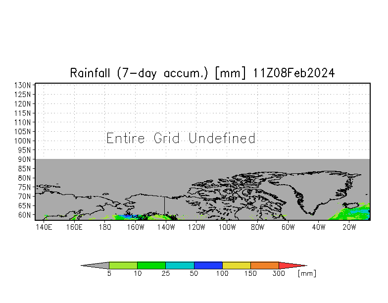Click the colorbar value label '10'
The width and height of the screenshot is (388, 303).
pyautogui.click(x=138, y=273)
